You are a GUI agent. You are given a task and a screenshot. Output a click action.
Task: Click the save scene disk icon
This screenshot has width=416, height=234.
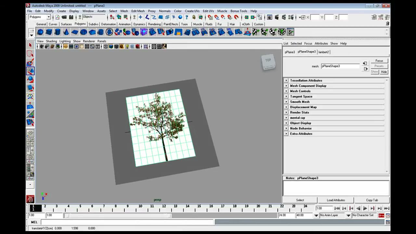71,17
